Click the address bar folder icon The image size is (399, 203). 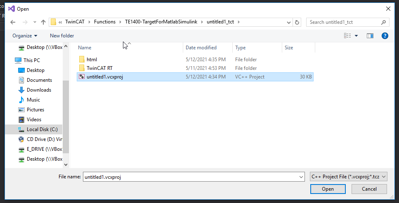pyautogui.click(x=53, y=22)
